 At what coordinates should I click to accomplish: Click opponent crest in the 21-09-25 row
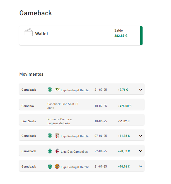[57, 90]
